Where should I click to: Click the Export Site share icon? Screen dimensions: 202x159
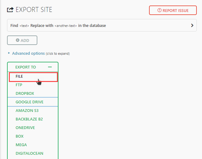coord(10,10)
